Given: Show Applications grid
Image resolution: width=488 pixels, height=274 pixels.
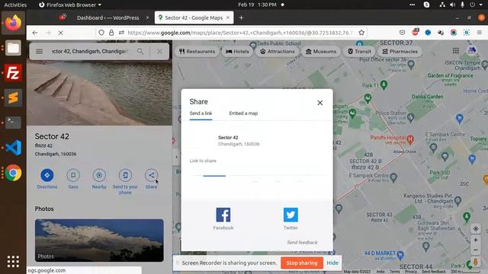Looking at the screenshot, I should coord(13,262).
